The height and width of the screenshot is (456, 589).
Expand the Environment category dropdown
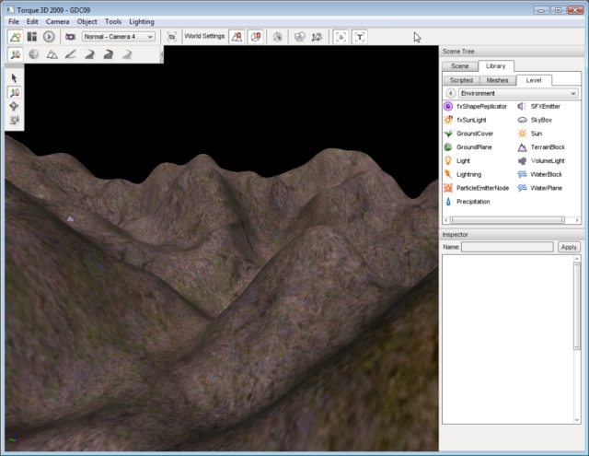point(518,93)
